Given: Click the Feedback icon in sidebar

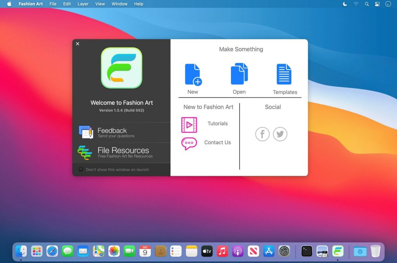Looking at the screenshot, I should pyautogui.click(x=86, y=132).
